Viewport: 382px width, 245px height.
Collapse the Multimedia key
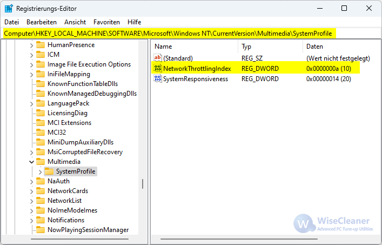pos(31,162)
